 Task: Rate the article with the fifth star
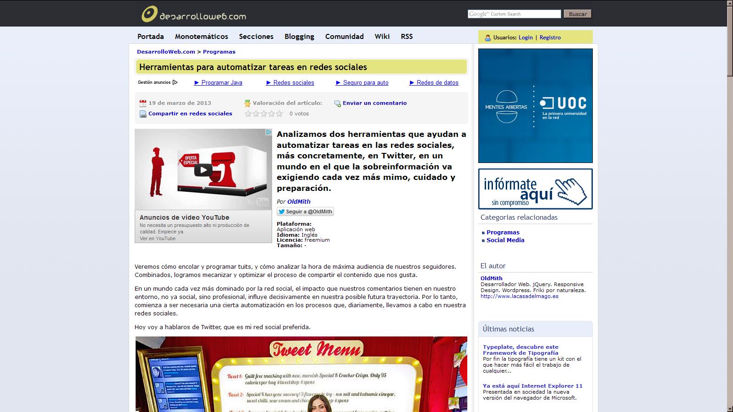(279, 114)
